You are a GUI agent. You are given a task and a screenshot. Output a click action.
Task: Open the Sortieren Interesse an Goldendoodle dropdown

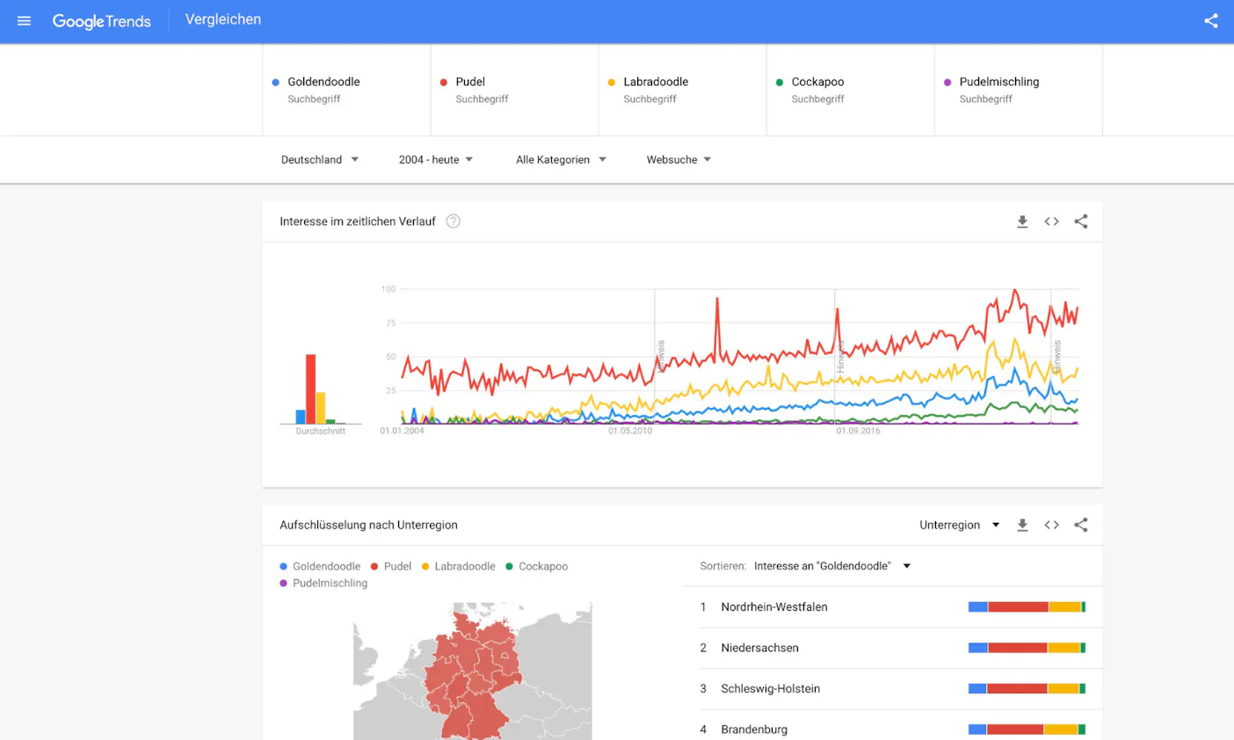click(x=832, y=566)
